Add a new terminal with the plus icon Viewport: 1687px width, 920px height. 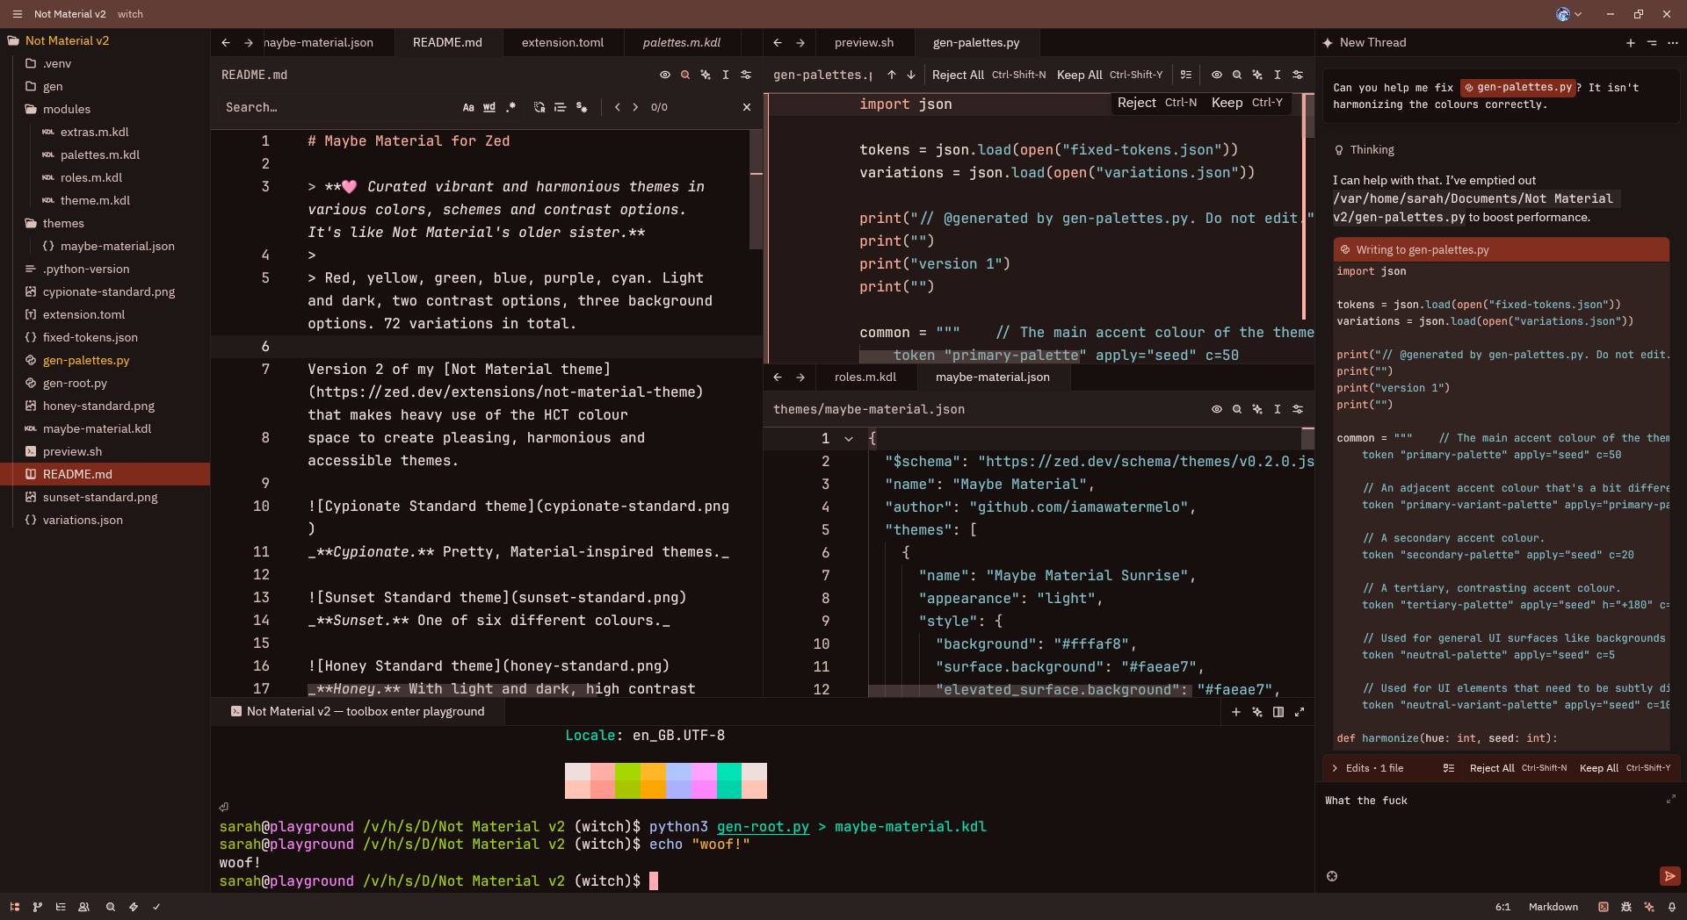[x=1236, y=712]
